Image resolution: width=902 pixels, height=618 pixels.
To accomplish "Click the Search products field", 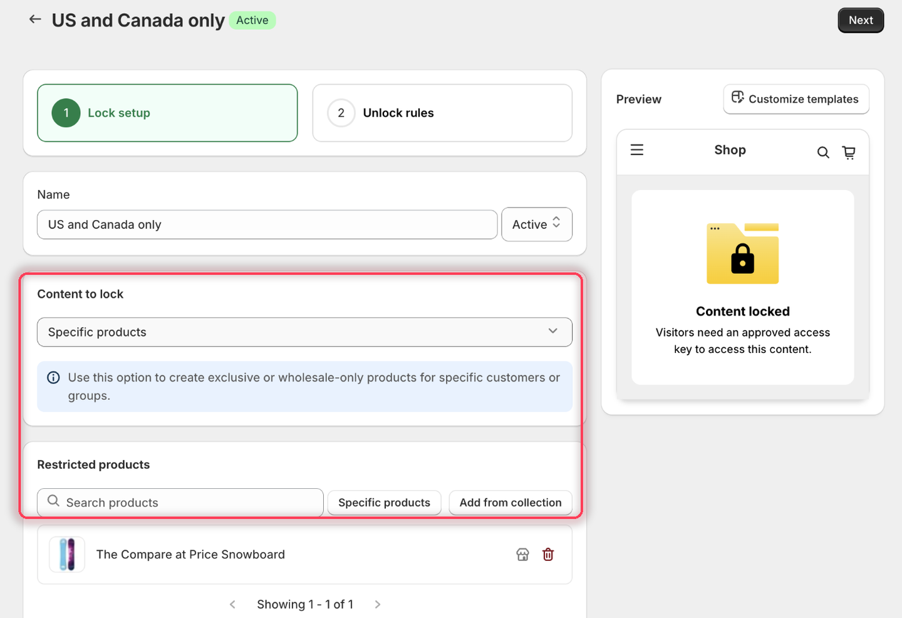I will tap(180, 503).
